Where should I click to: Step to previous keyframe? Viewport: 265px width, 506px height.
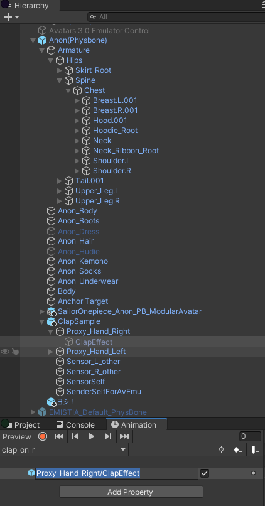coord(75,436)
